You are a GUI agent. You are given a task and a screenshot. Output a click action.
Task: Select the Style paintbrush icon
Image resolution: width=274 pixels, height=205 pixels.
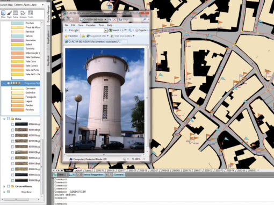9,14
